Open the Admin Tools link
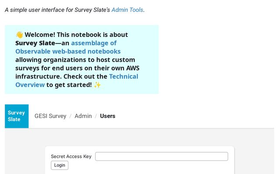The width and height of the screenshot is (279, 174). pos(127,10)
